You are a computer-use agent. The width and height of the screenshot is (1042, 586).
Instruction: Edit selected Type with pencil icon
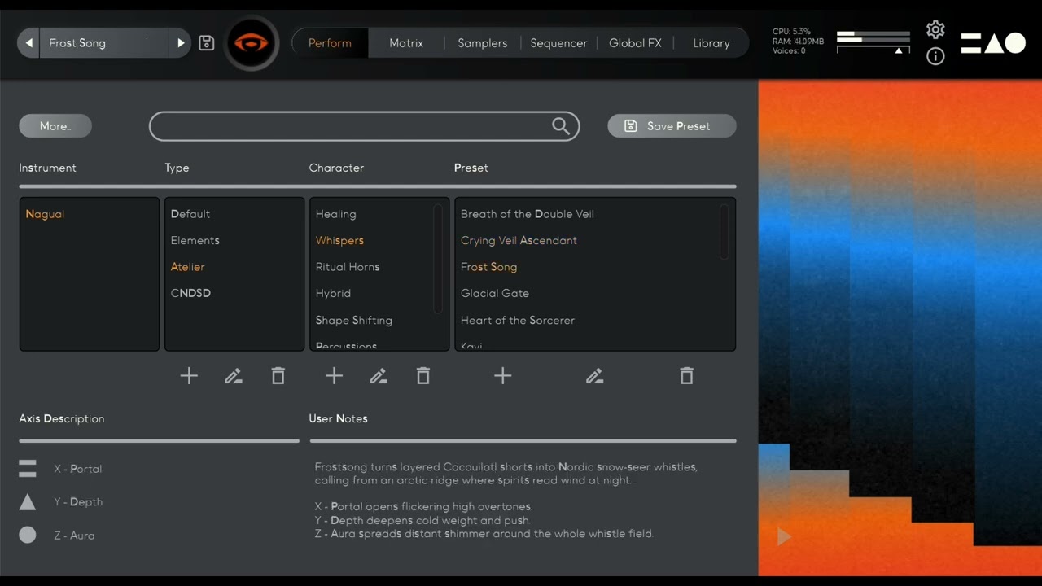[234, 375]
